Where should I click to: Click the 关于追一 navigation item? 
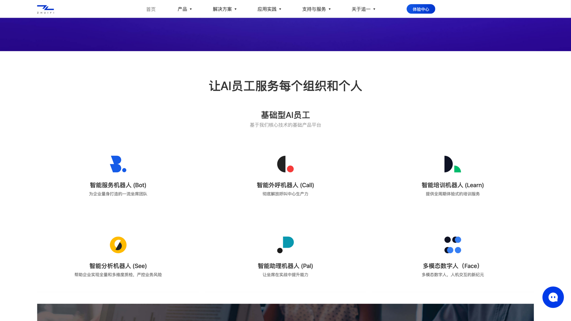(361, 9)
